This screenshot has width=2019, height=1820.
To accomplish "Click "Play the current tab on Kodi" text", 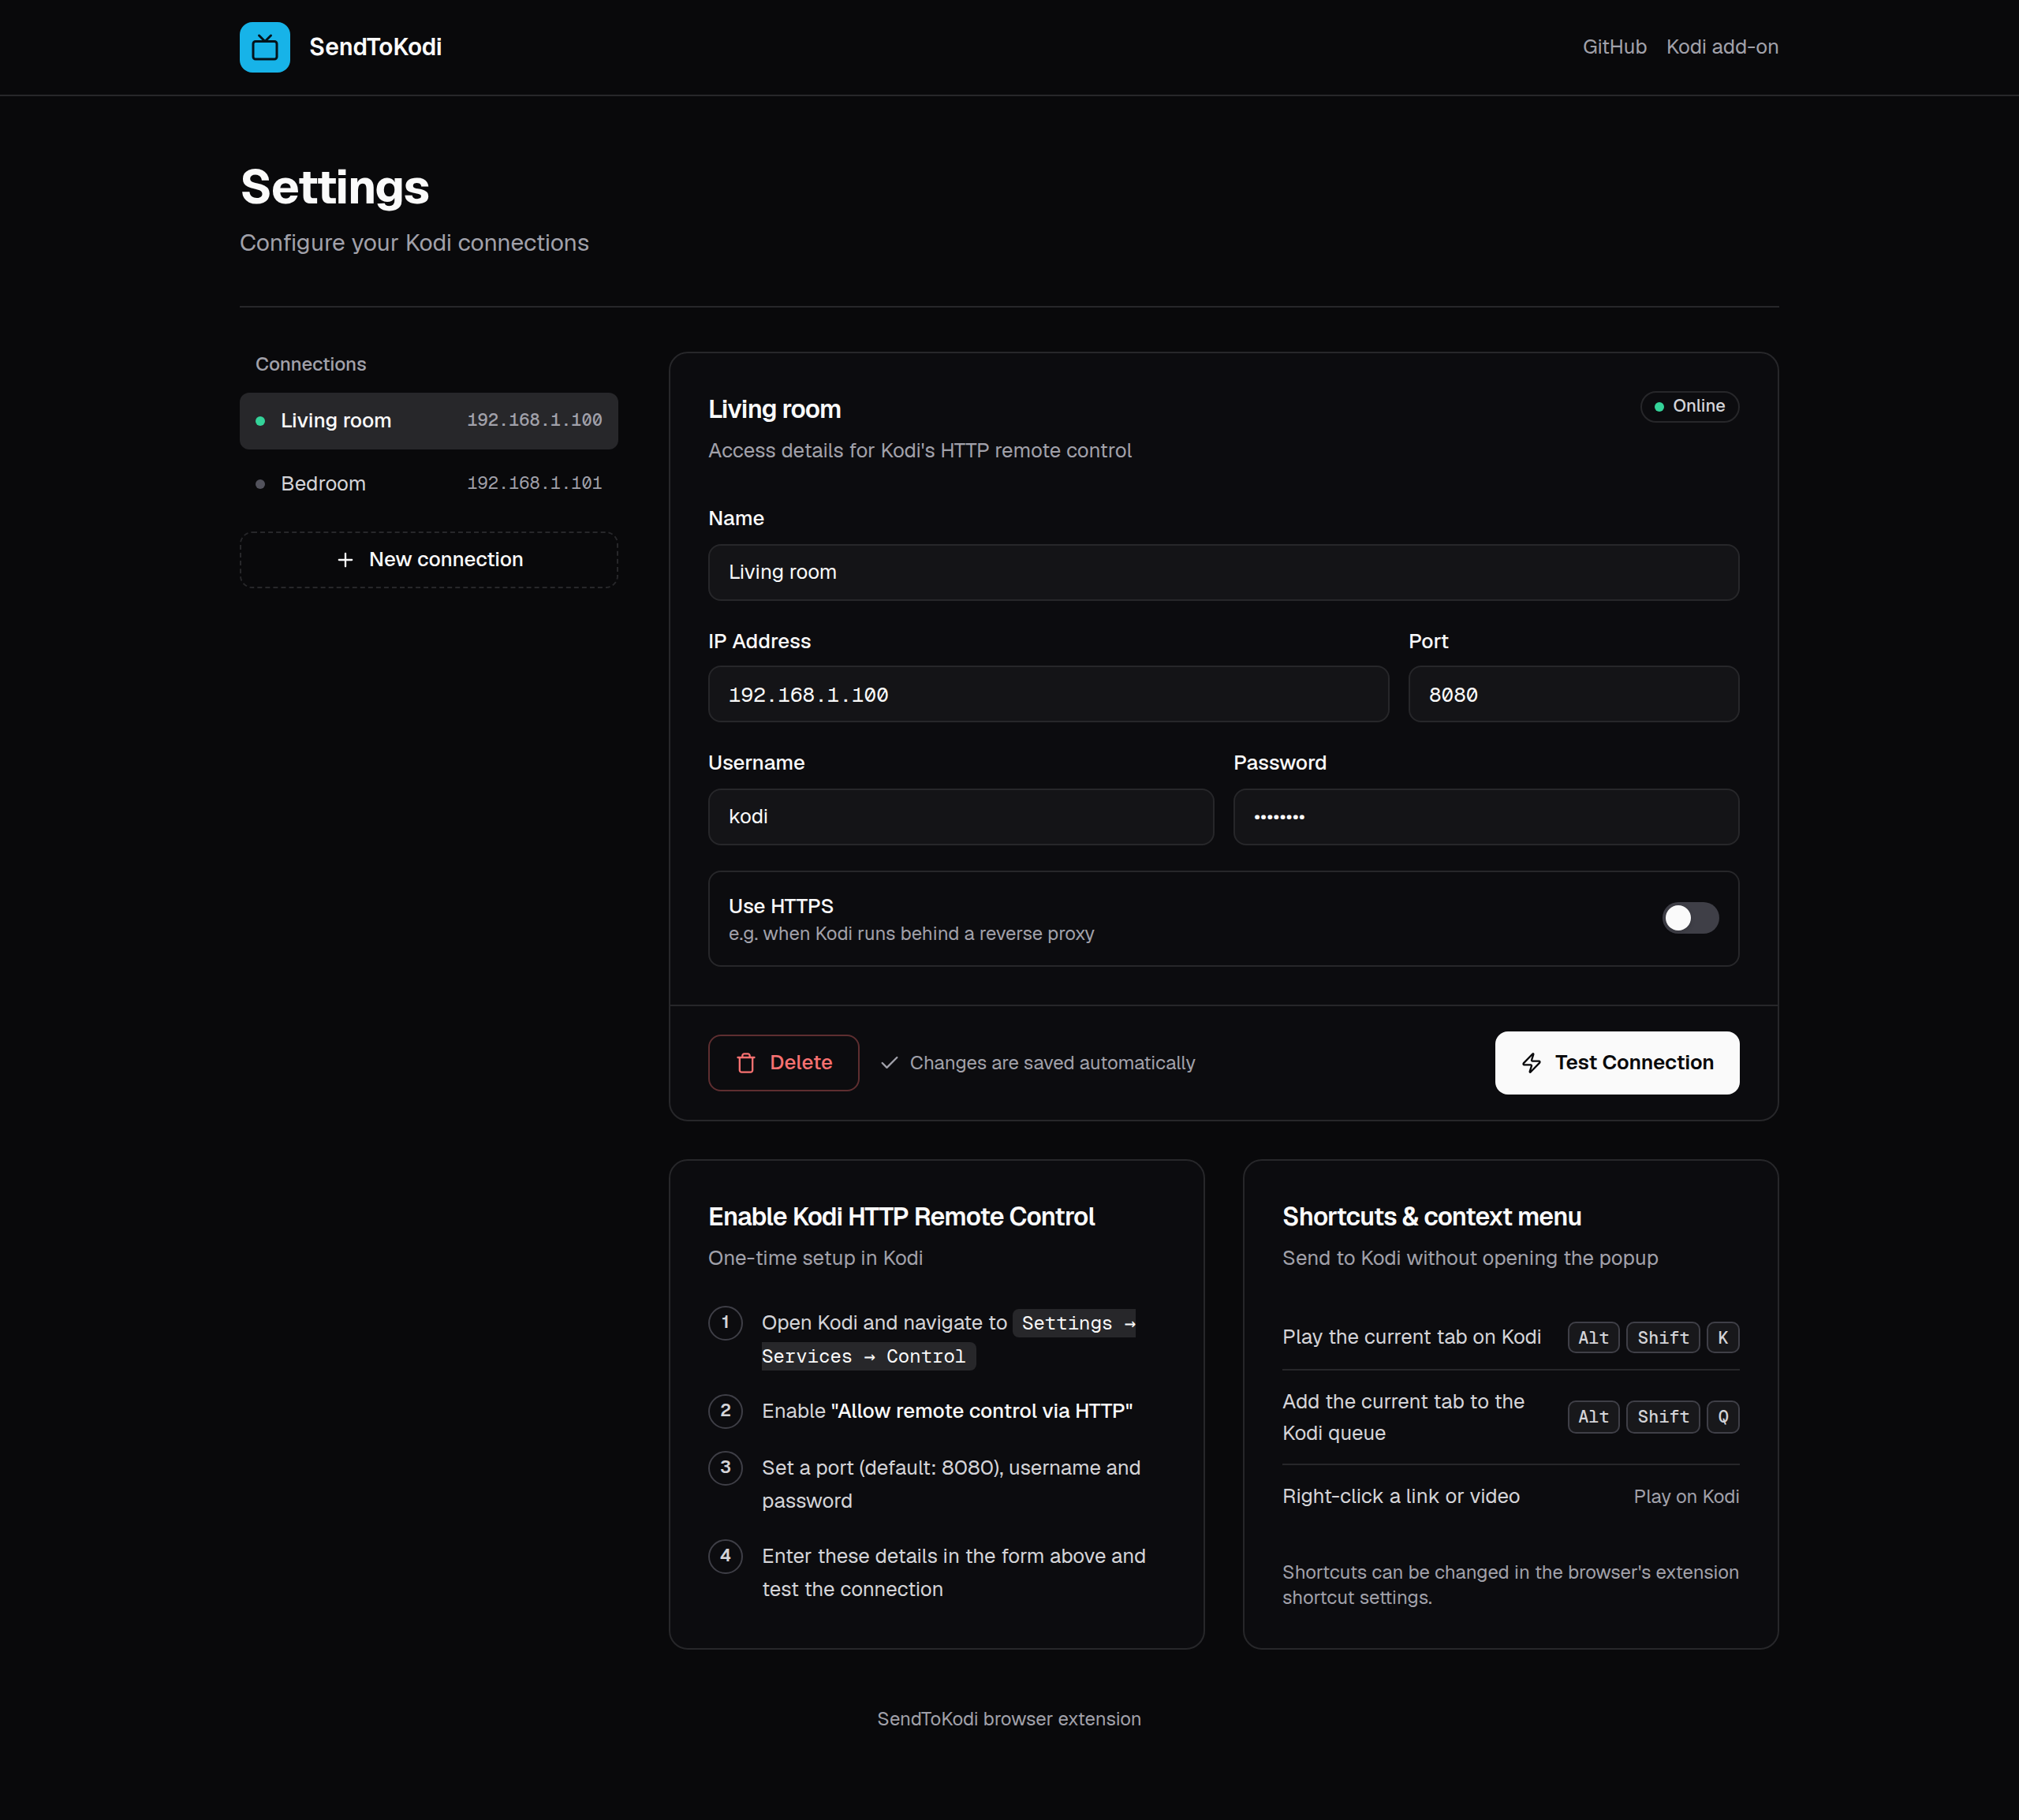I will coord(1411,1338).
